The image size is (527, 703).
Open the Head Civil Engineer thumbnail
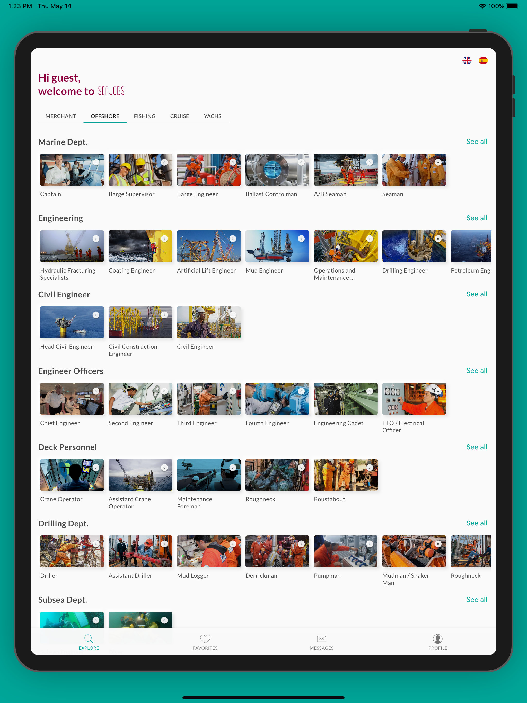coord(72,322)
